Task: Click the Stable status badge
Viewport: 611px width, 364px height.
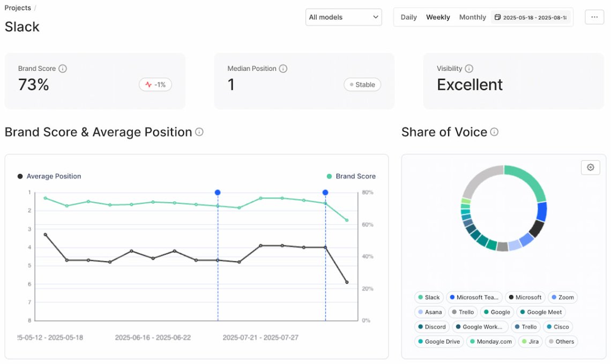Action: click(x=362, y=85)
